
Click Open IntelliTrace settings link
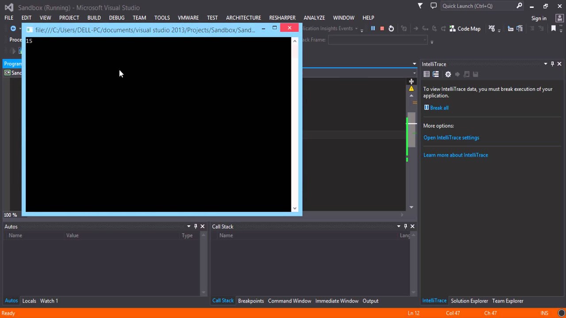[x=451, y=138]
